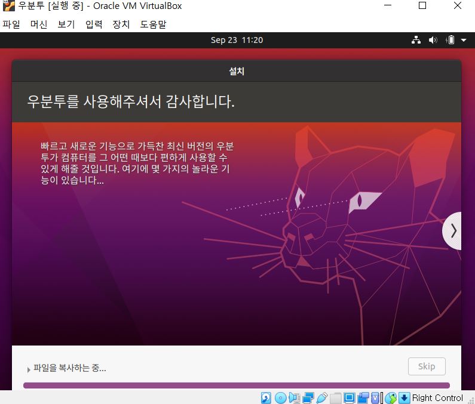Open the system menu dropdown arrow
Viewport: 475px width, 404px height.
[x=464, y=40]
